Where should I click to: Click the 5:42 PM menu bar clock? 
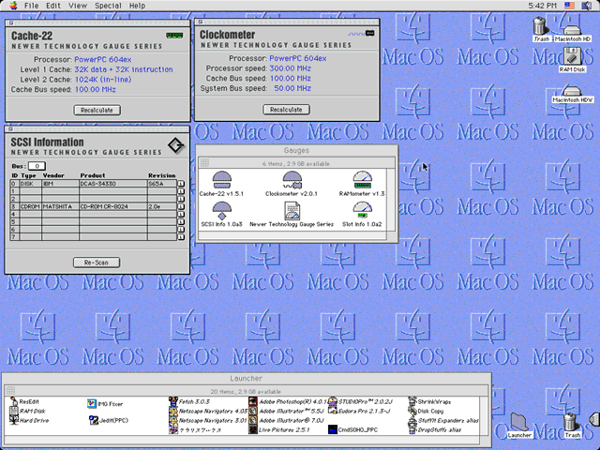coord(542,6)
